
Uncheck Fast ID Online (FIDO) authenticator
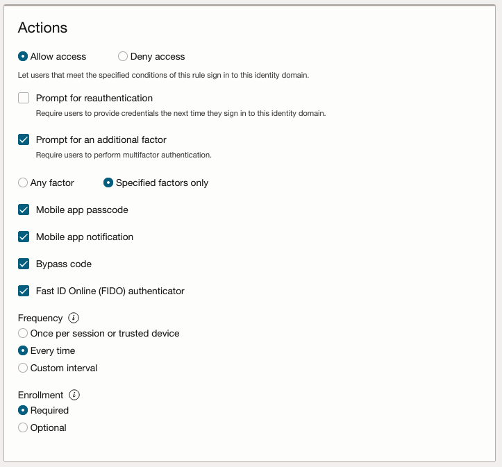[24, 291]
